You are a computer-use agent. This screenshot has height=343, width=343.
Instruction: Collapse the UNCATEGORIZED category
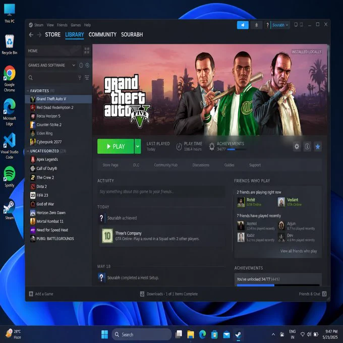pos(28,151)
